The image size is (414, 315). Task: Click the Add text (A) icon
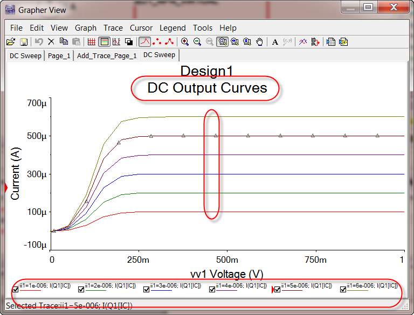[275, 41]
